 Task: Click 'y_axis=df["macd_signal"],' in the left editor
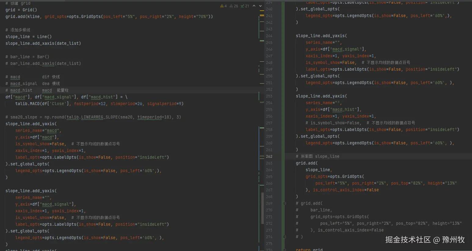[x=45, y=204]
